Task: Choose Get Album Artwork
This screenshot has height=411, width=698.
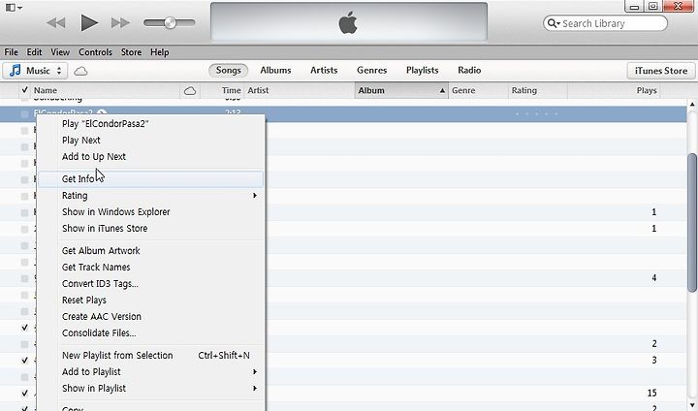Action: pos(151,251)
